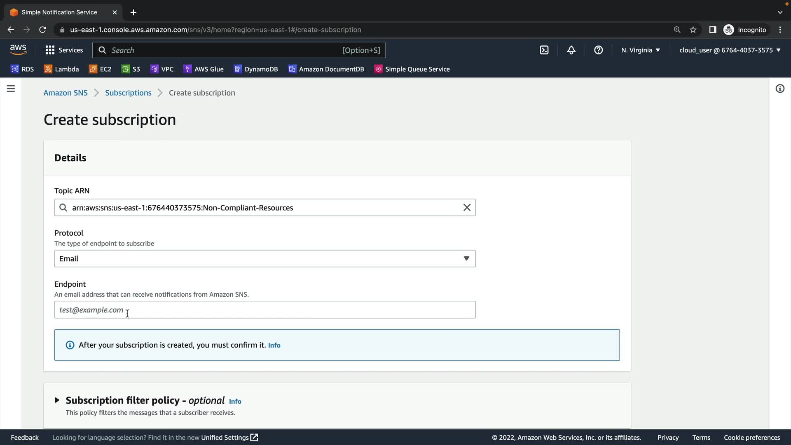791x445 pixels.
Task: Open Simple Queue Service shortcut
Action: (x=412, y=69)
